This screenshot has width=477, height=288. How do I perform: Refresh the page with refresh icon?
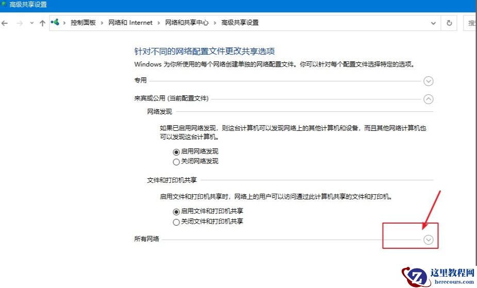(449, 23)
